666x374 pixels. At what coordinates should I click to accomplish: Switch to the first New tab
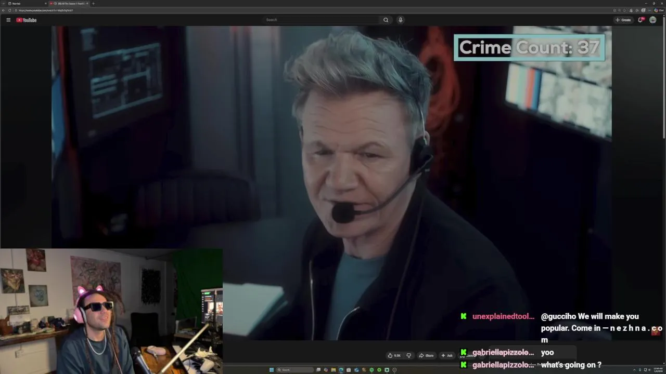(x=25, y=4)
